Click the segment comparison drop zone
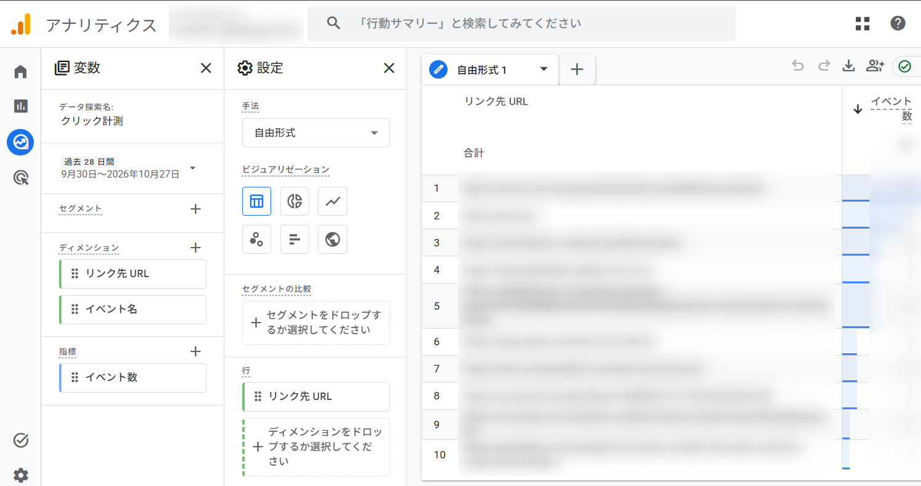921x486 pixels. [316, 323]
